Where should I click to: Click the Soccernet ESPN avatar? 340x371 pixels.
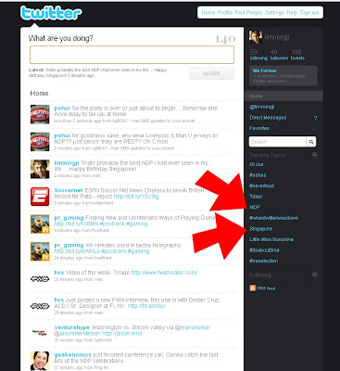click(x=40, y=197)
